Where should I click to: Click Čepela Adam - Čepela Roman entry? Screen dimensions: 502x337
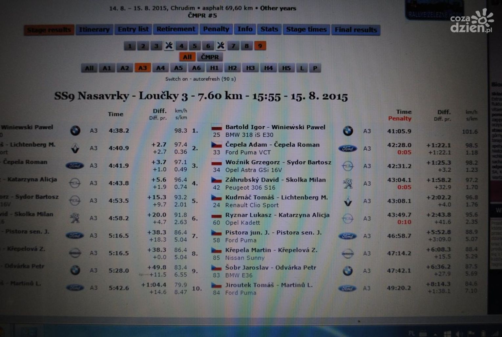[272, 145]
